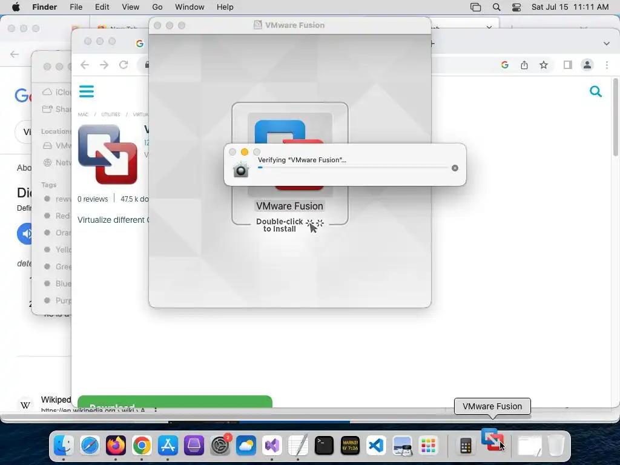Open the Window menu

tap(190, 7)
